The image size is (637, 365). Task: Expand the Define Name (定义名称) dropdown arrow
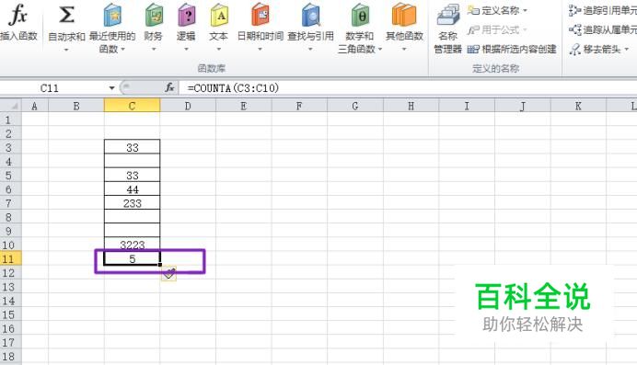point(525,10)
